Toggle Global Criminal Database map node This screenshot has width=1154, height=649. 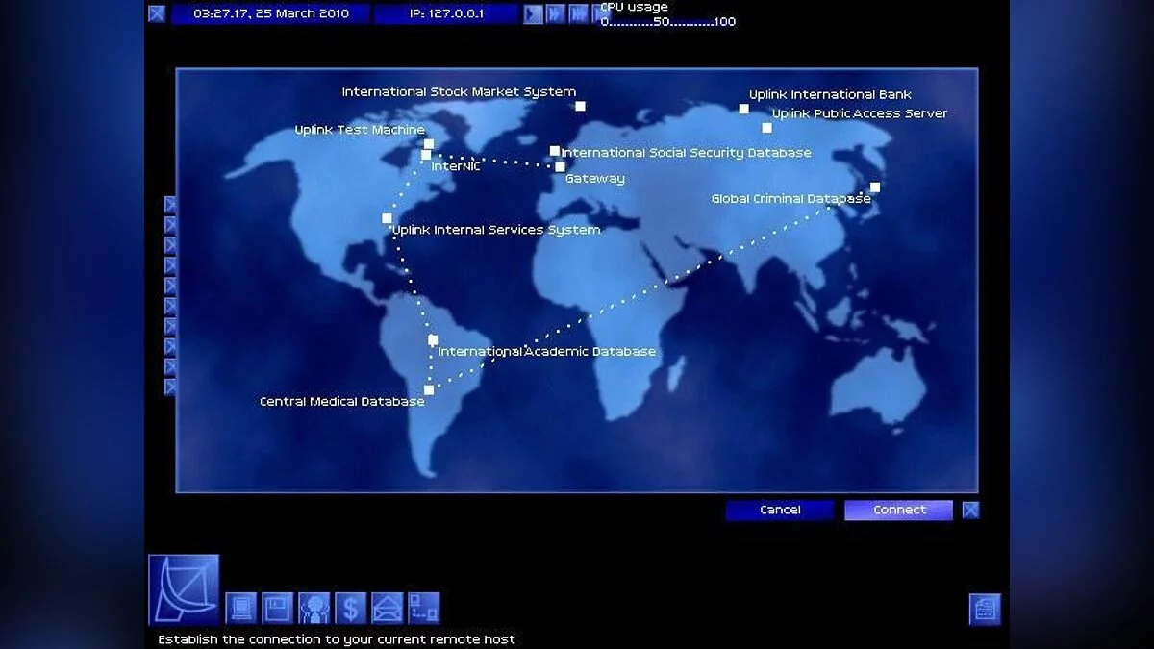875,187
